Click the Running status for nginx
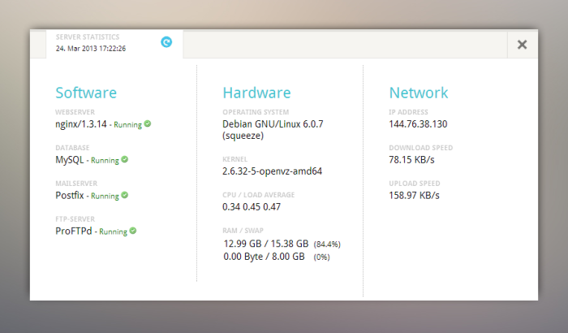Image resolution: width=568 pixels, height=333 pixels. pos(128,125)
